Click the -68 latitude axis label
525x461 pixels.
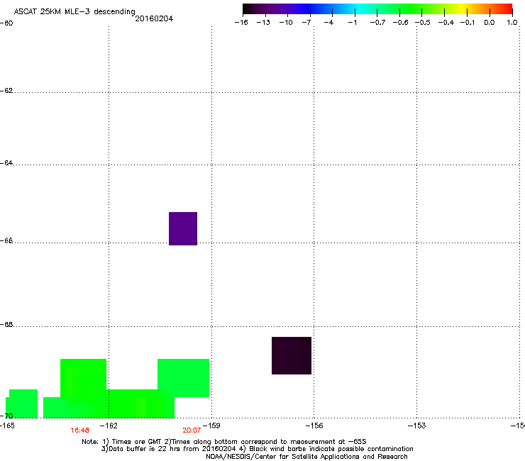pos(6,325)
